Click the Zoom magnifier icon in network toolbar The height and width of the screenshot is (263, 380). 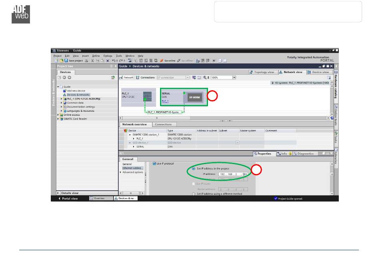pos(205,77)
